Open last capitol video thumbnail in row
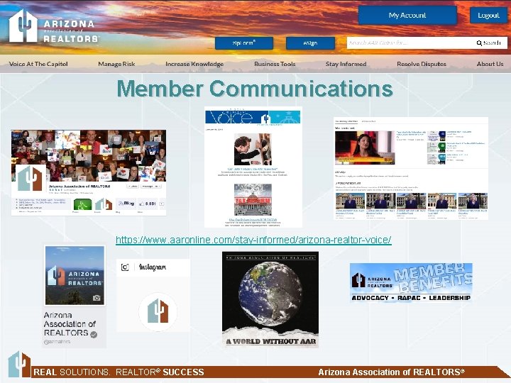The height and width of the screenshot is (383, 511). (x=473, y=201)
